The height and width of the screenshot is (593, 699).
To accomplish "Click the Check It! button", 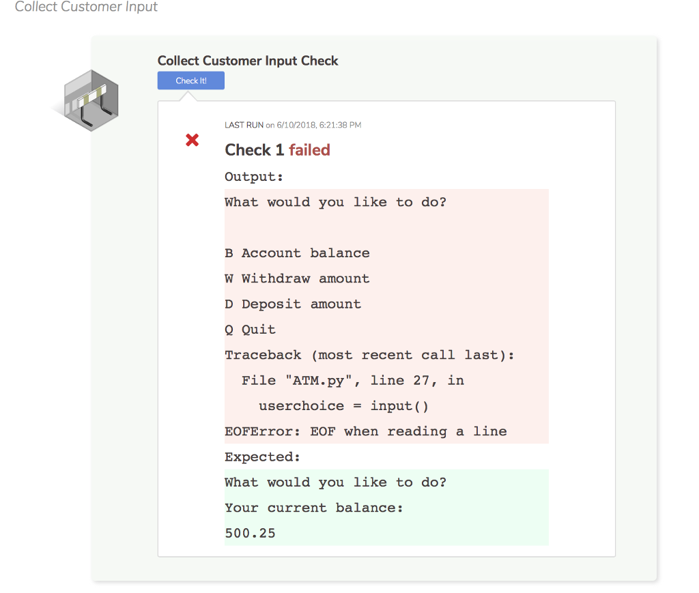I will click(x=190, y=80).
